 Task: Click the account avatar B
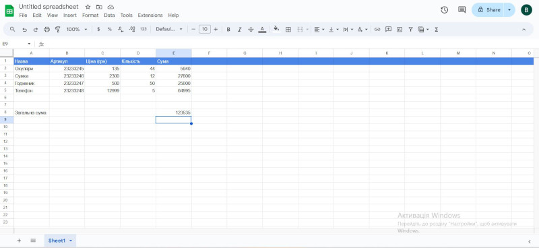pyautogui.click(x=526, y=10)
